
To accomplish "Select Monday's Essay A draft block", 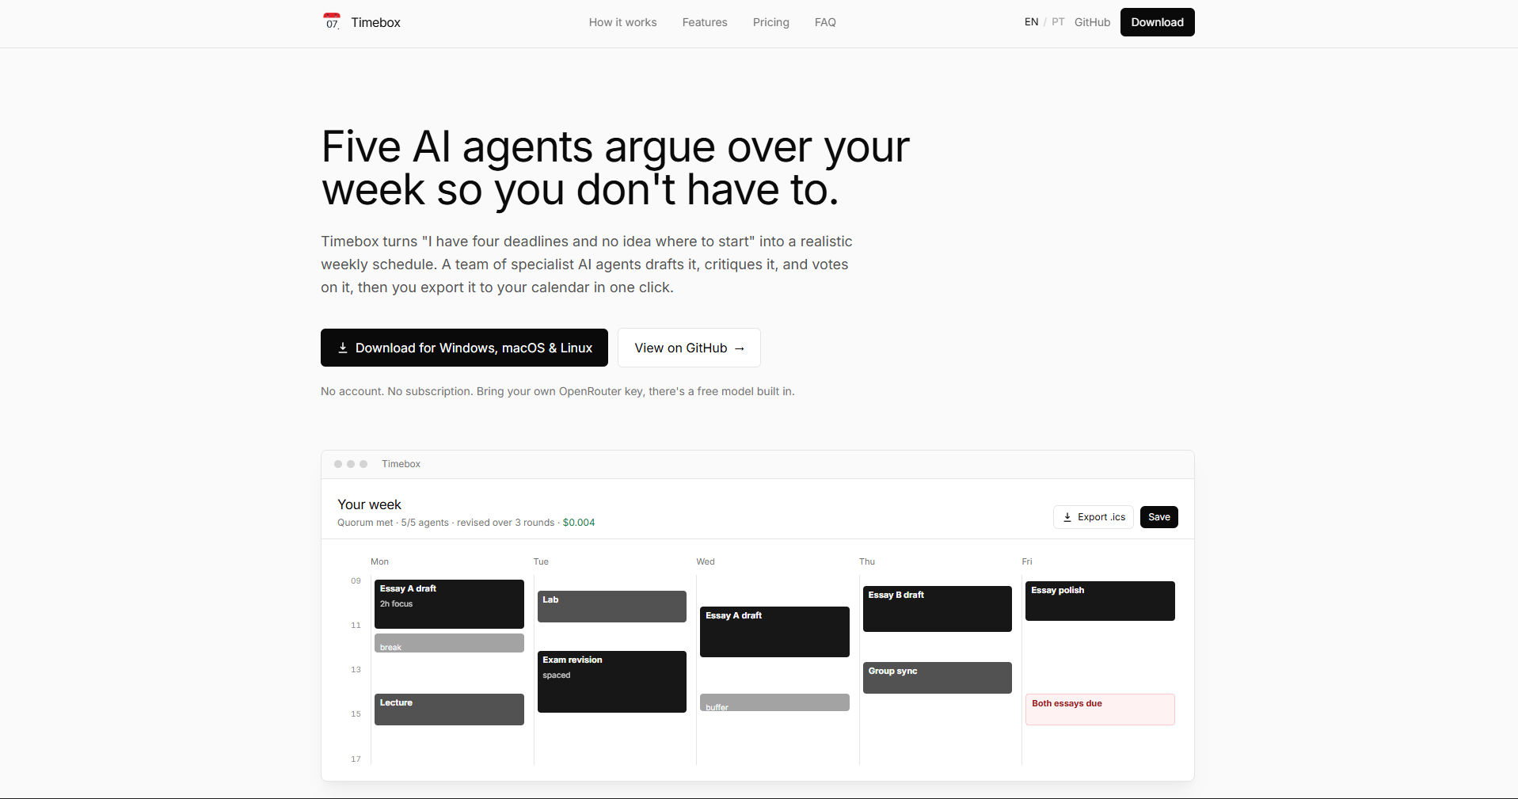I will tap(449, 604).
